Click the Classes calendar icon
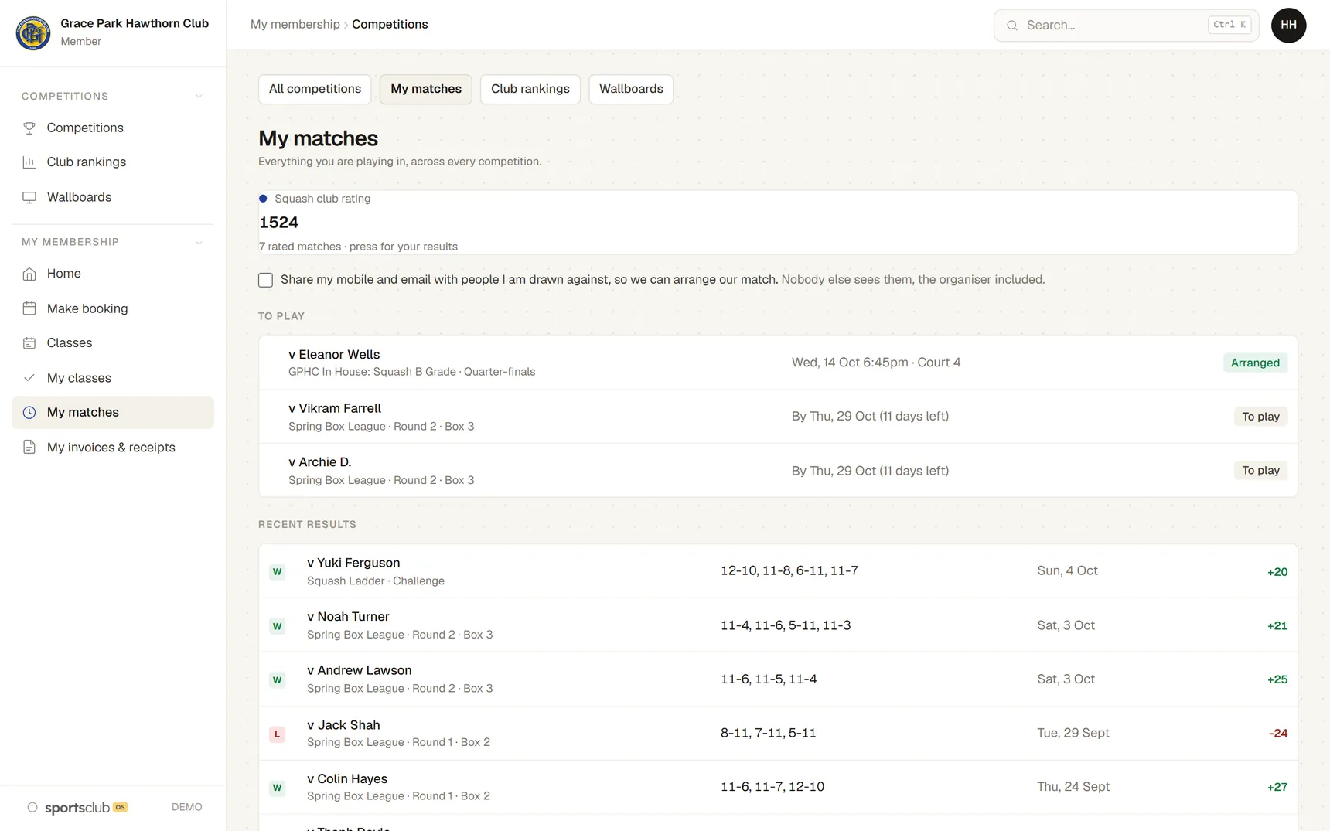The height and width of the screenshot is (831, 1330). click(x=29, y=343)
